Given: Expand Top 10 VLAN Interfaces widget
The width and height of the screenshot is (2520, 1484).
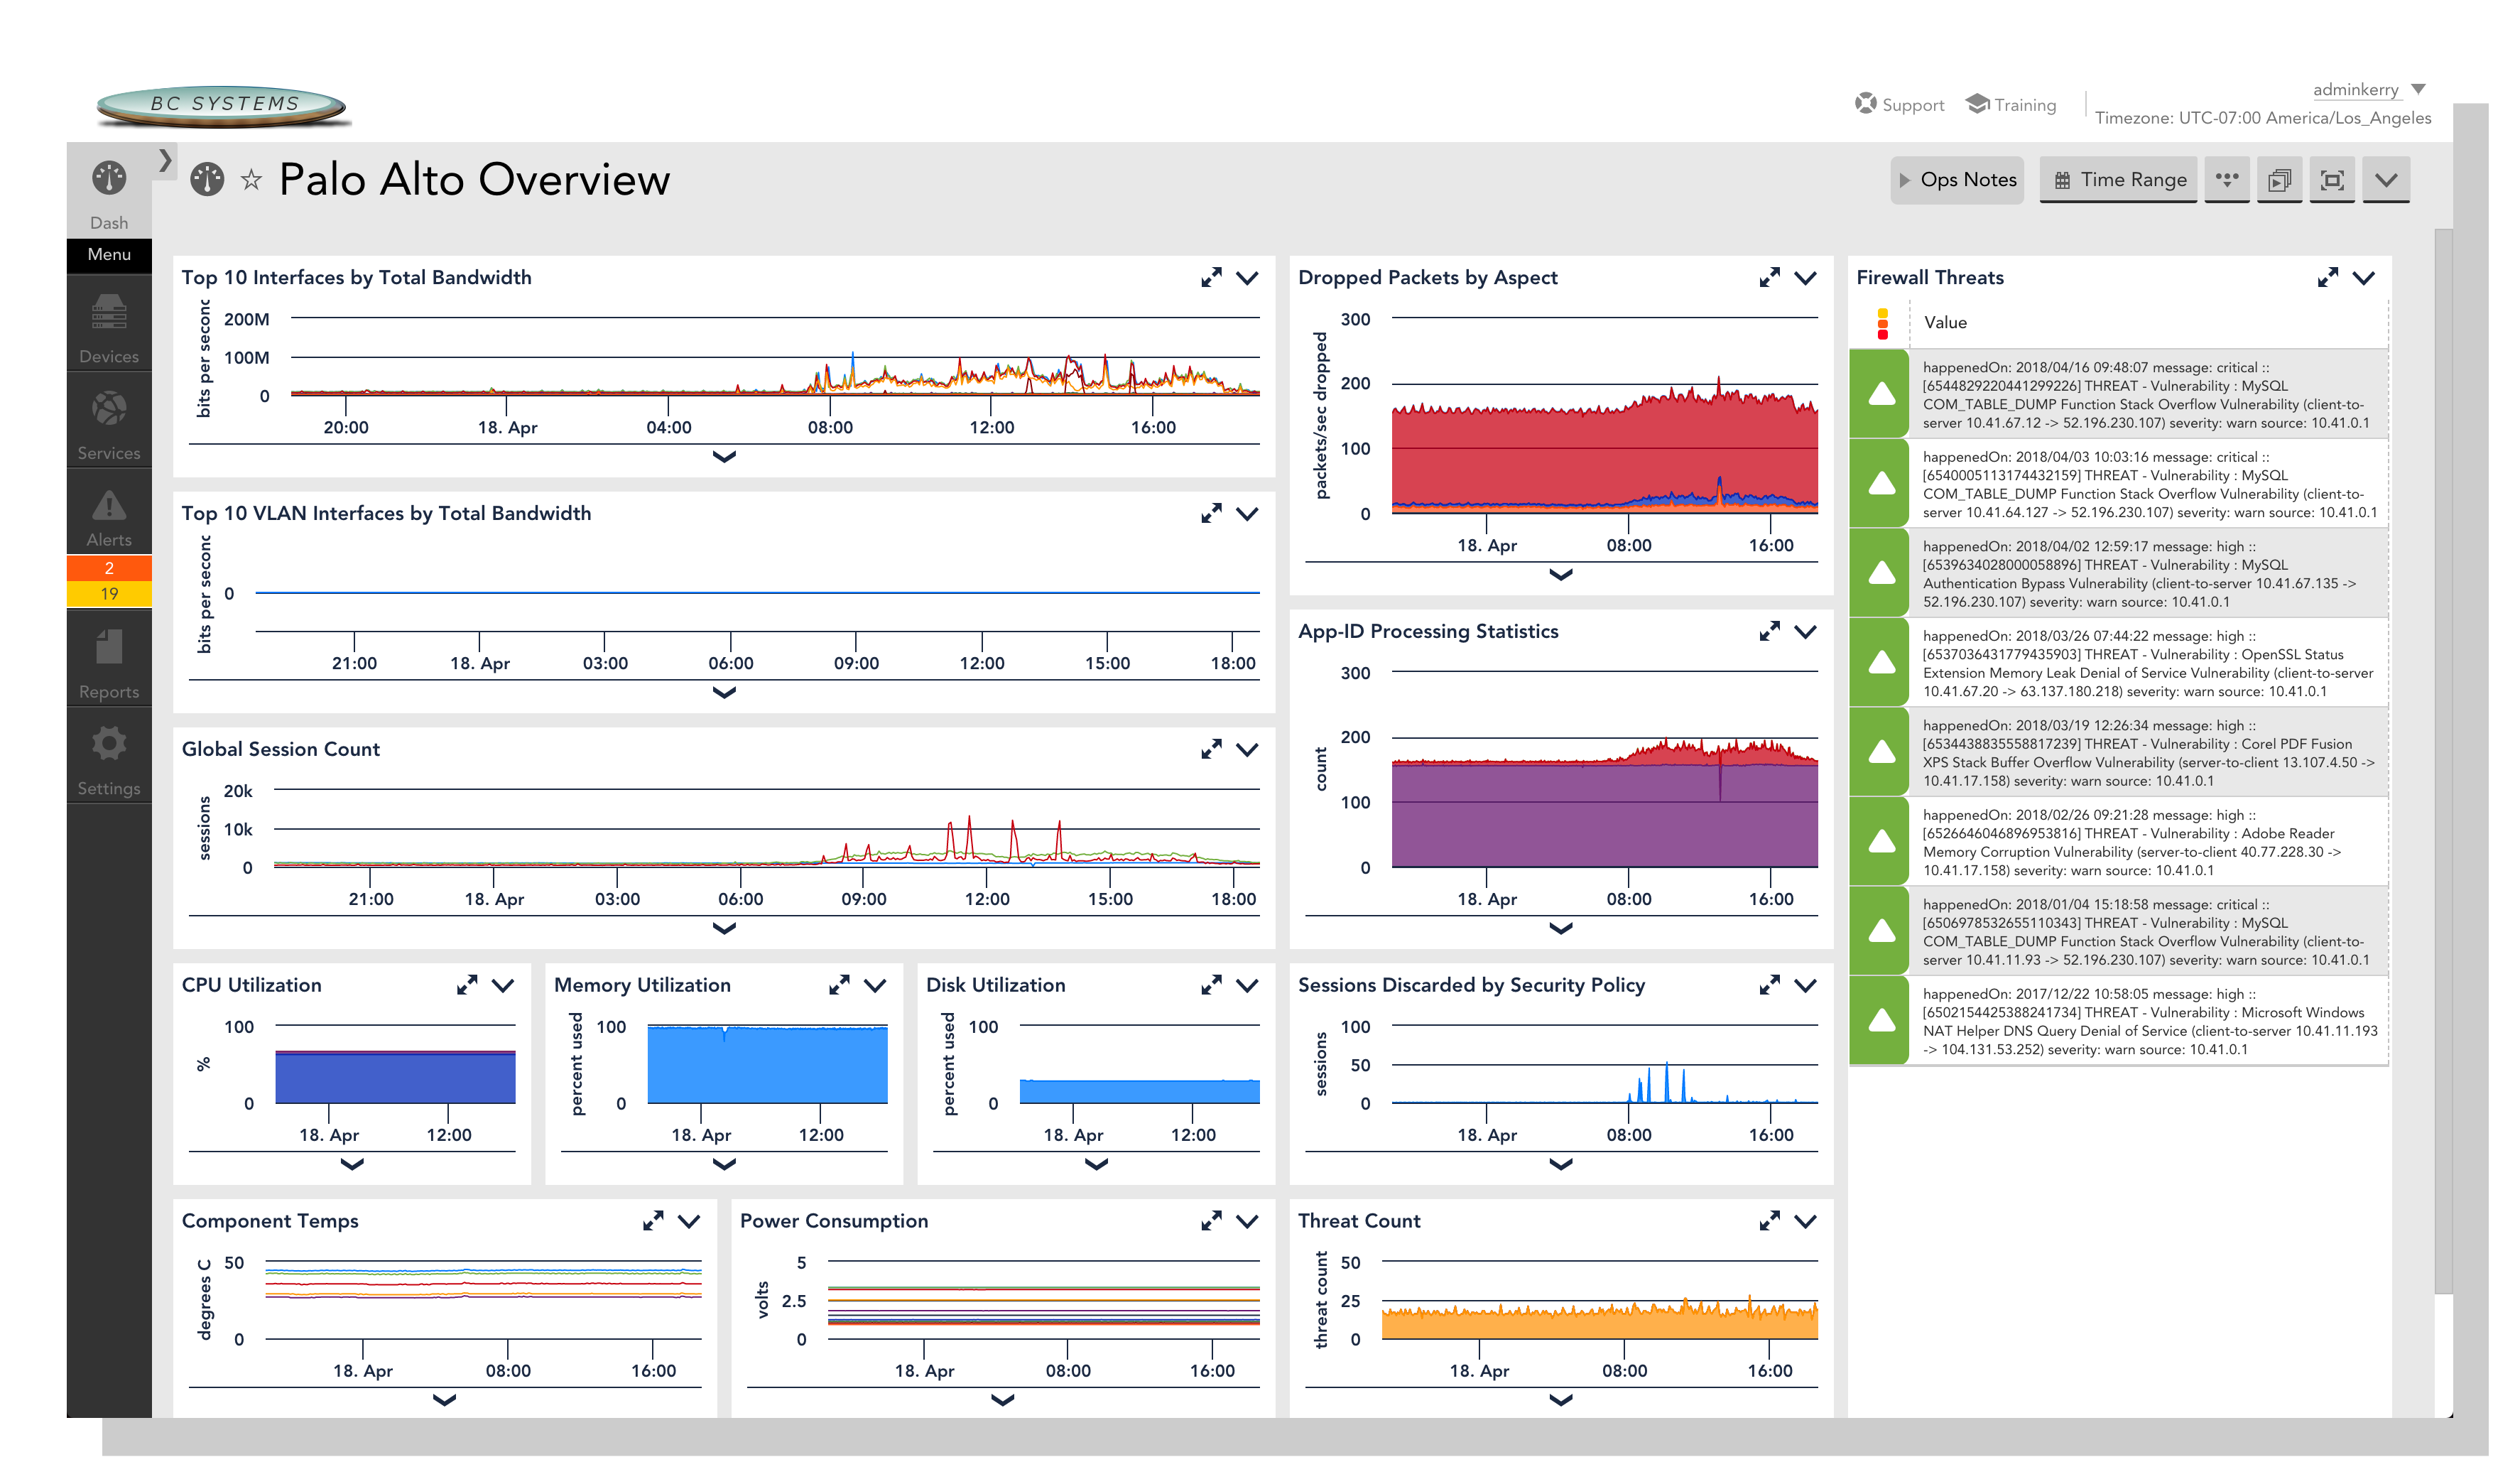Looking at the screenshot, I should pos(1211,514).
